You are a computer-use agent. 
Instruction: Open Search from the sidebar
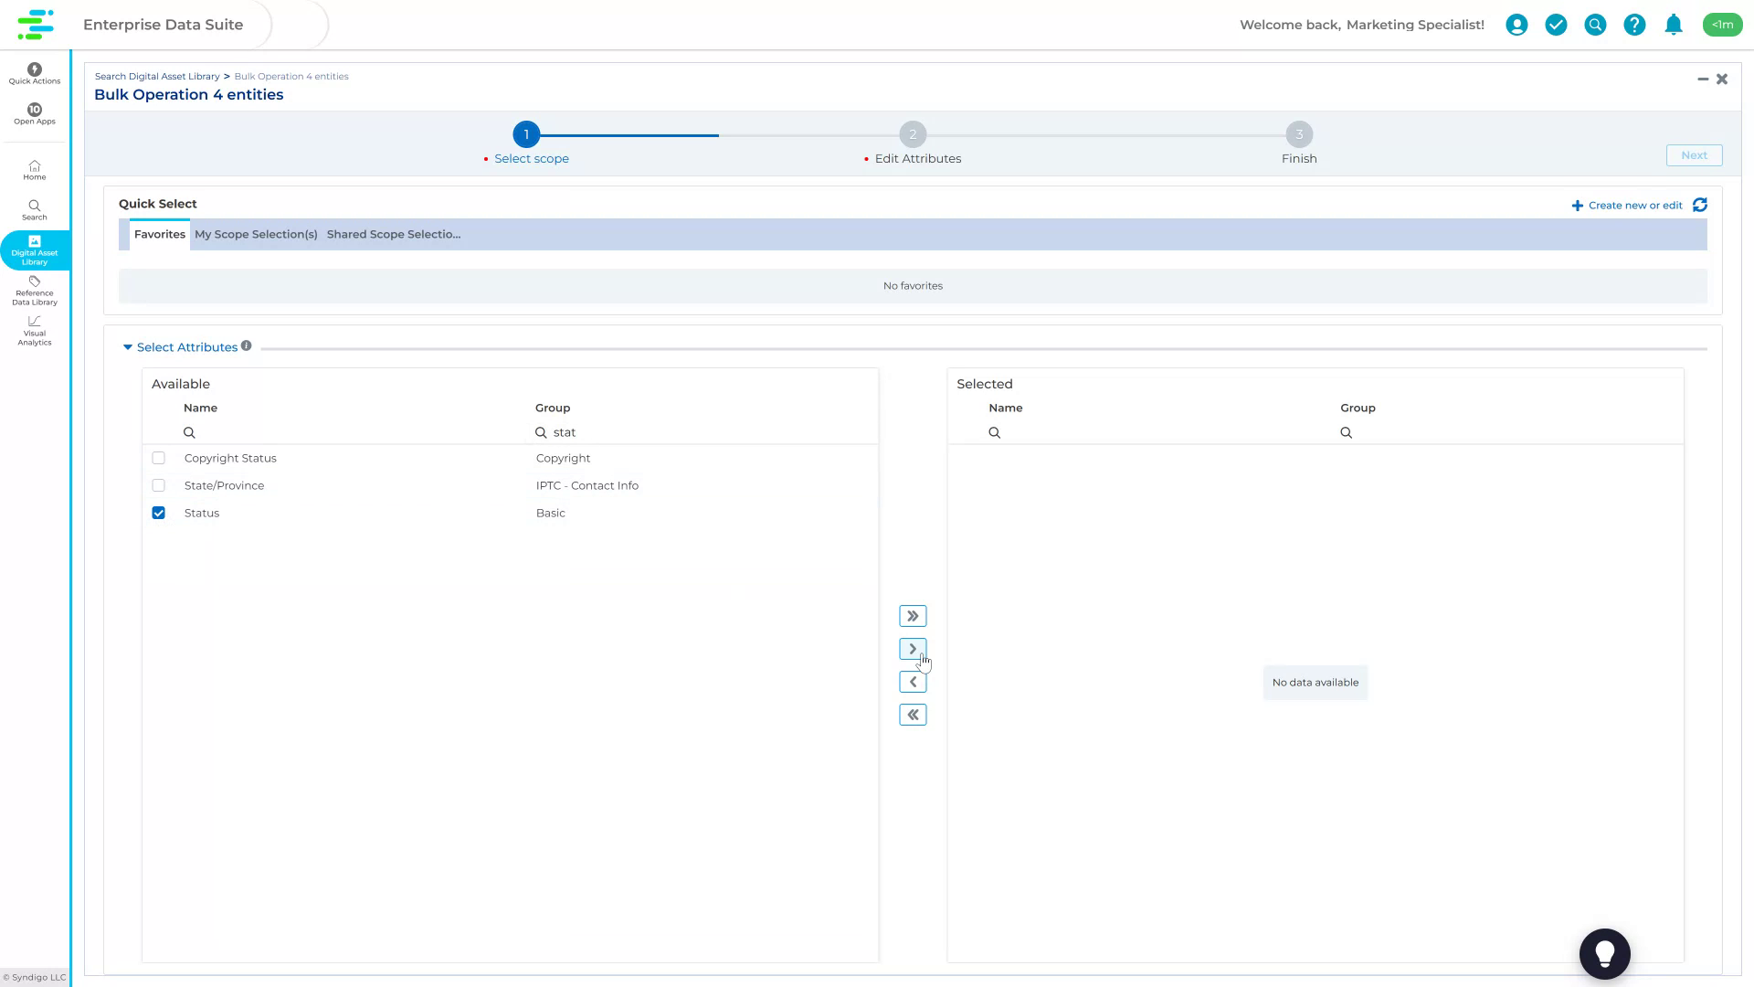34,209
